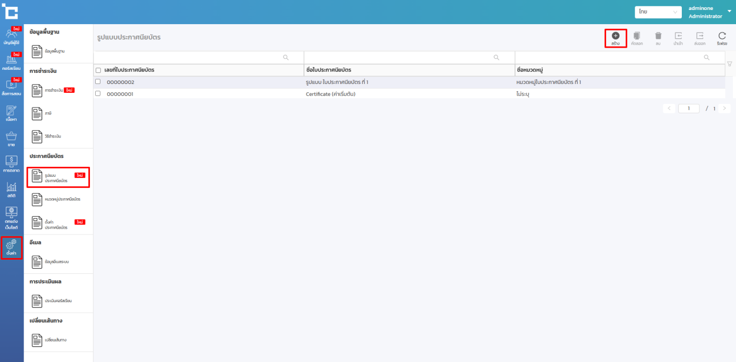
Task: Click the funnel filter icon beside table header
Action: click(x=729, y=64)
